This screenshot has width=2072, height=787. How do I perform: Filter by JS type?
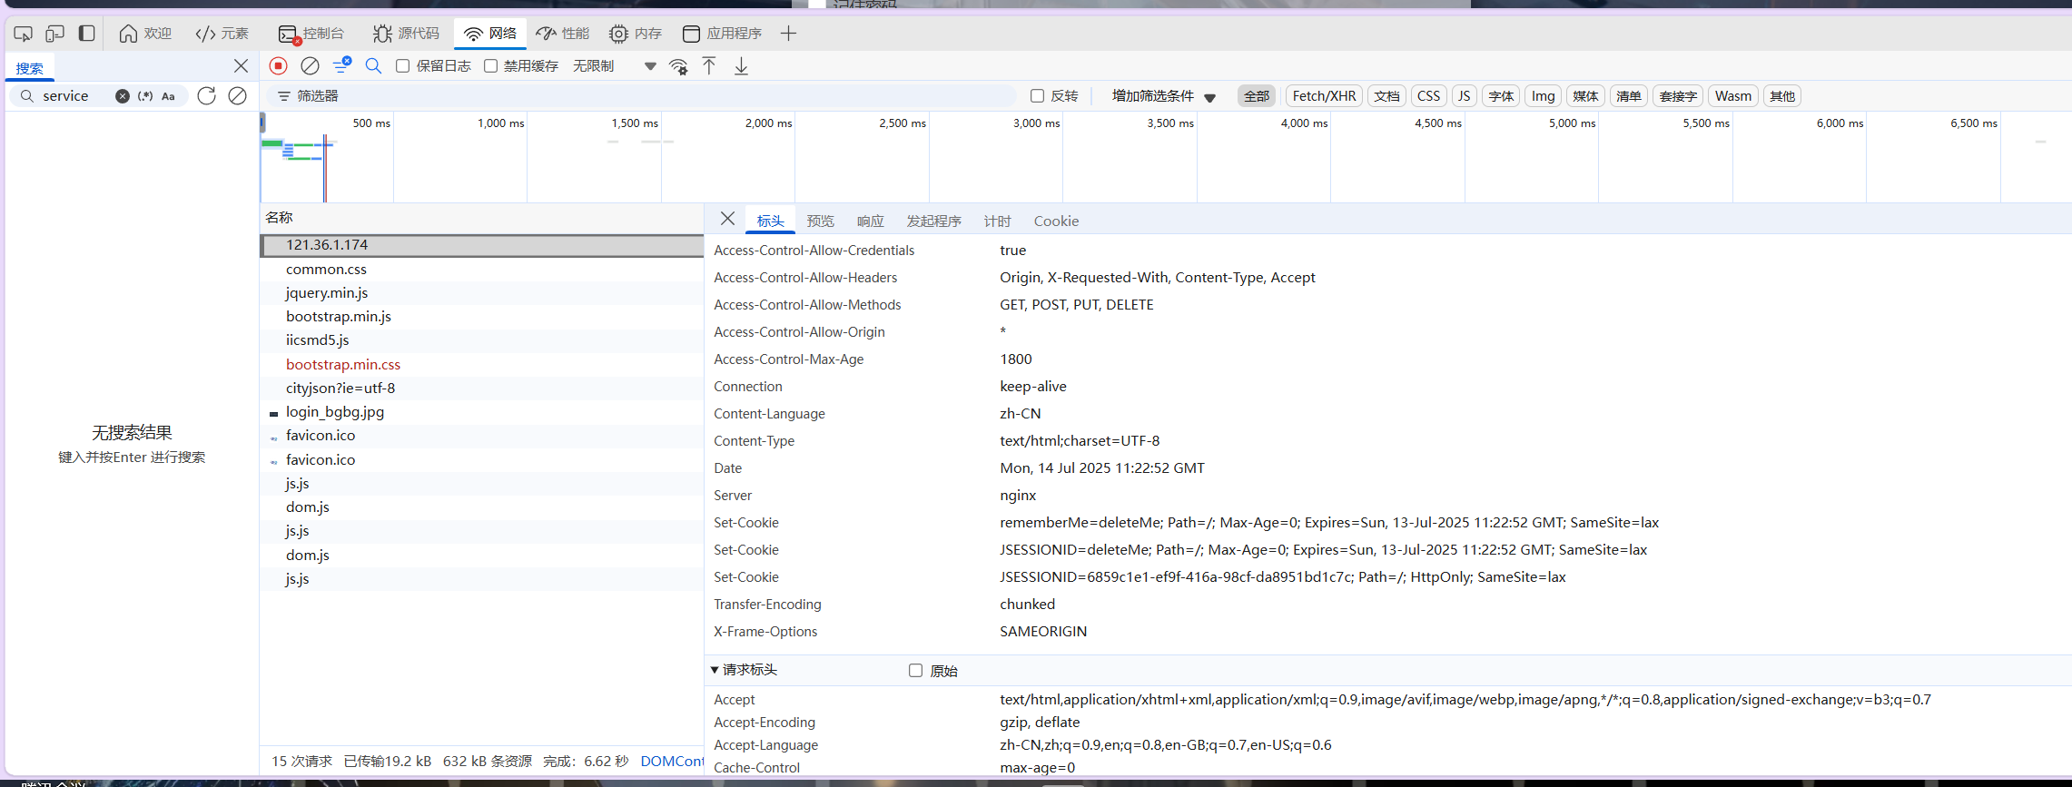pyautogui.click(x=1464, y=96)
